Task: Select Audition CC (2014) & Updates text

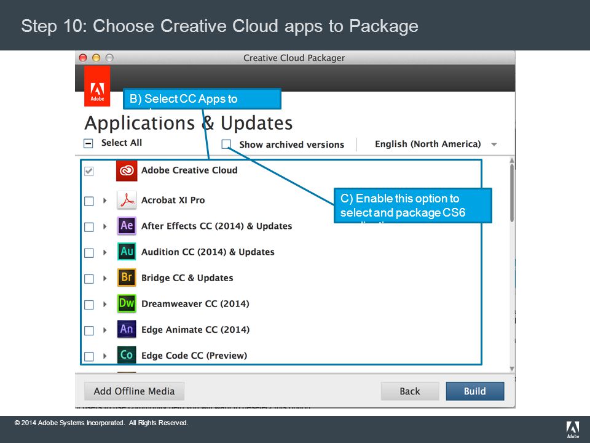Action: point(208,252)
